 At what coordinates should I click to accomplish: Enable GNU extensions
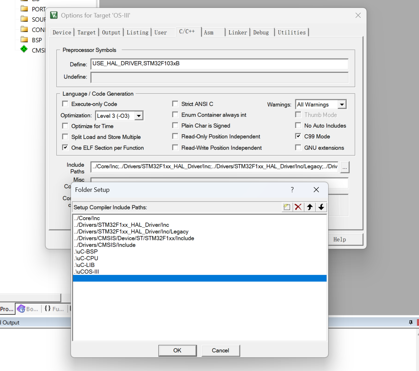coord(298,148)
